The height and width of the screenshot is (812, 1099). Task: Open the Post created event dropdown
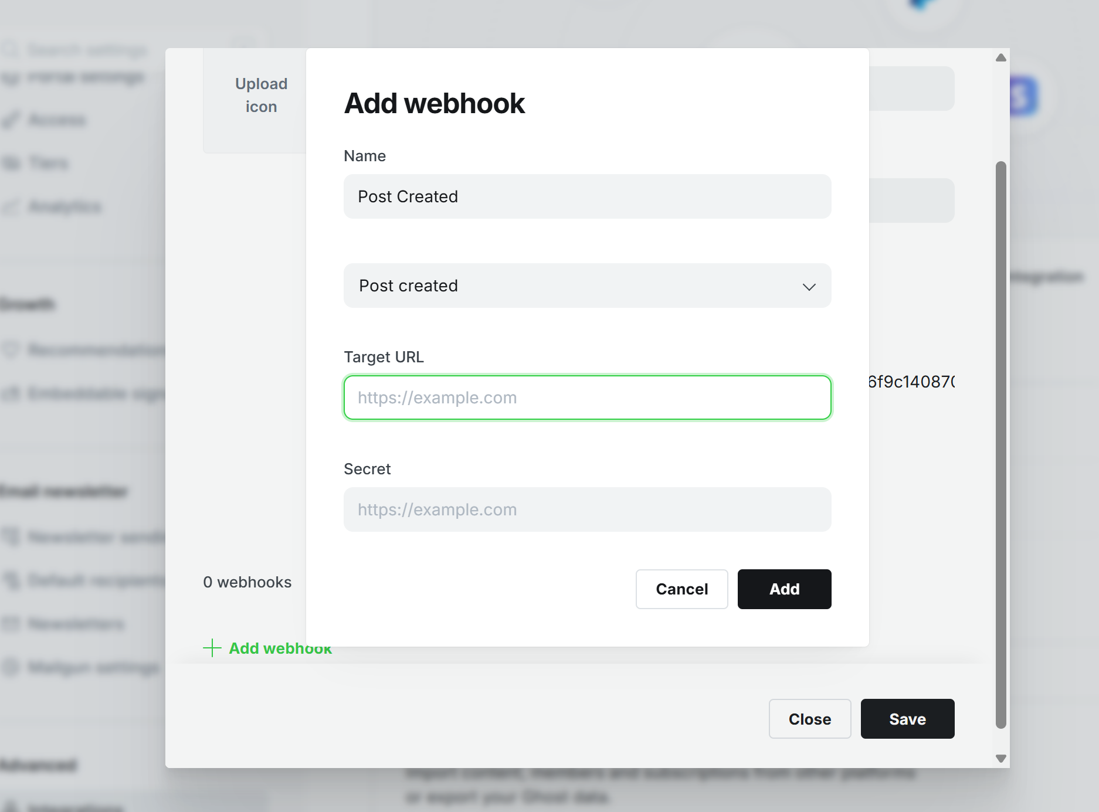click(587, 286)
